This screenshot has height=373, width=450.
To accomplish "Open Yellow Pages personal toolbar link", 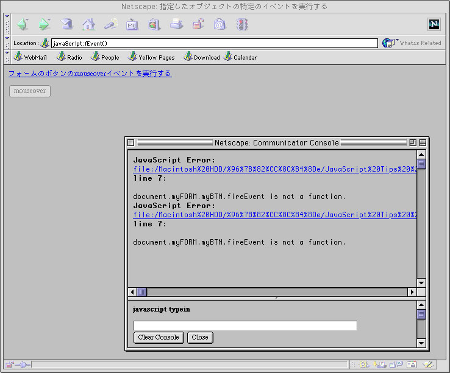I will [151, 57].
